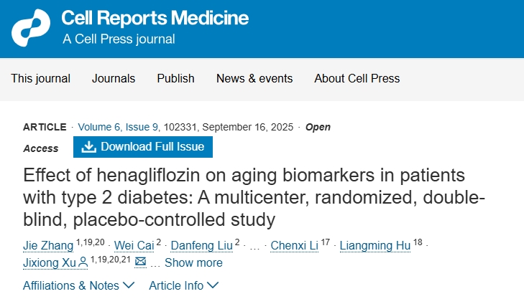
Task: Open the Volume 6, Issue 9 link
Action: tap(118, 127)
